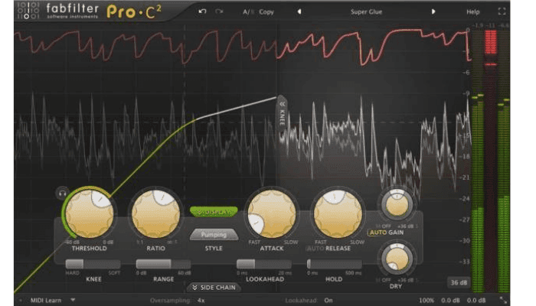Click the Copy button
Viewport: 536px width, 306px height.
click(266, 12)
